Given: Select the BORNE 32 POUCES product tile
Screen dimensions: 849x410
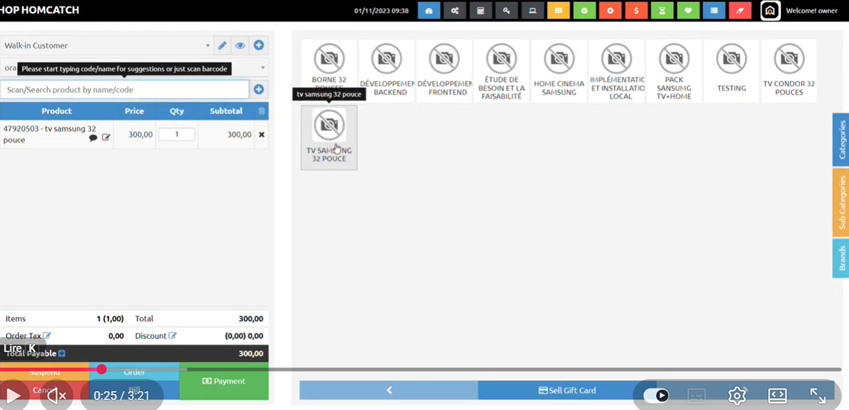Looking at the screenshot, I should pos(329,71).
